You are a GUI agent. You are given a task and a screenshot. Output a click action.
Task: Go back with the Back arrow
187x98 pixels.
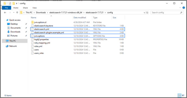(5, 13)
